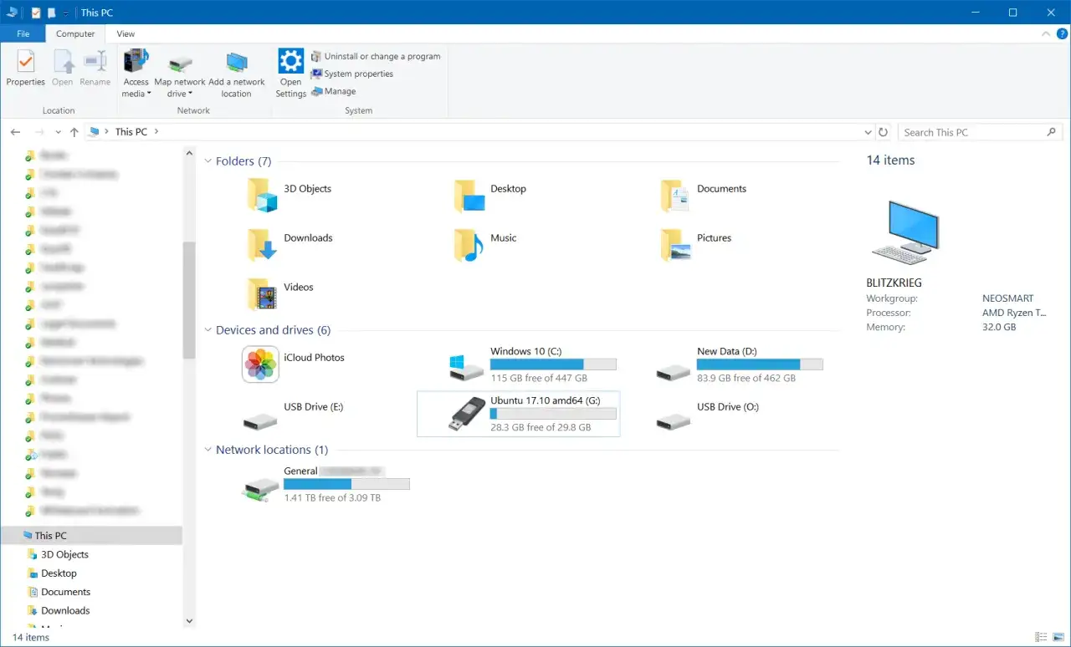This screenshot has width=1071, height=647.
Task: Click the NEOSMART workgroup value
Action: pyautogui.click(x=1007, y=298)
